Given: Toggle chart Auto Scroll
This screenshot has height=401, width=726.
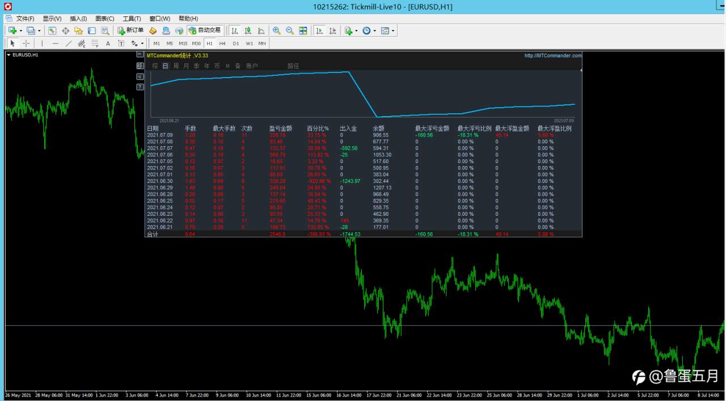Looking at the screenshot, I should (x=319, y=31).
